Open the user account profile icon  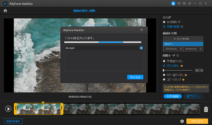tap(173, 3)
